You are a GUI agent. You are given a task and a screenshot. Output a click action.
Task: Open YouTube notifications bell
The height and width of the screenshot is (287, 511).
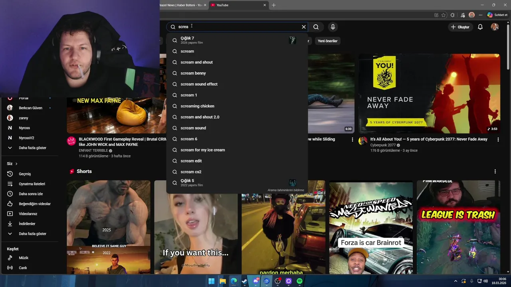pos(480,27)
